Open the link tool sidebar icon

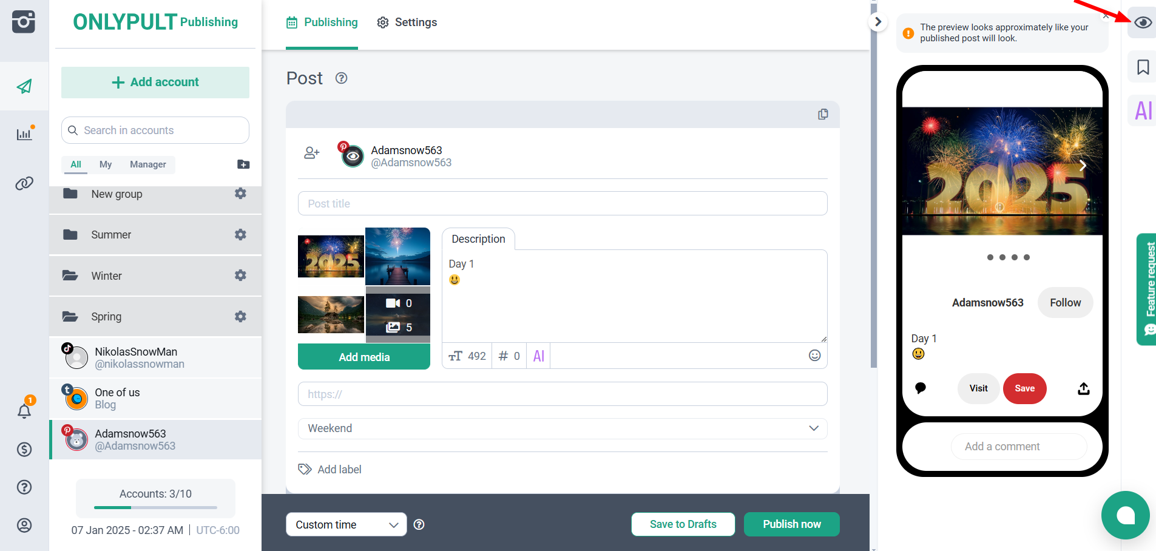click(x=24, y=183)
